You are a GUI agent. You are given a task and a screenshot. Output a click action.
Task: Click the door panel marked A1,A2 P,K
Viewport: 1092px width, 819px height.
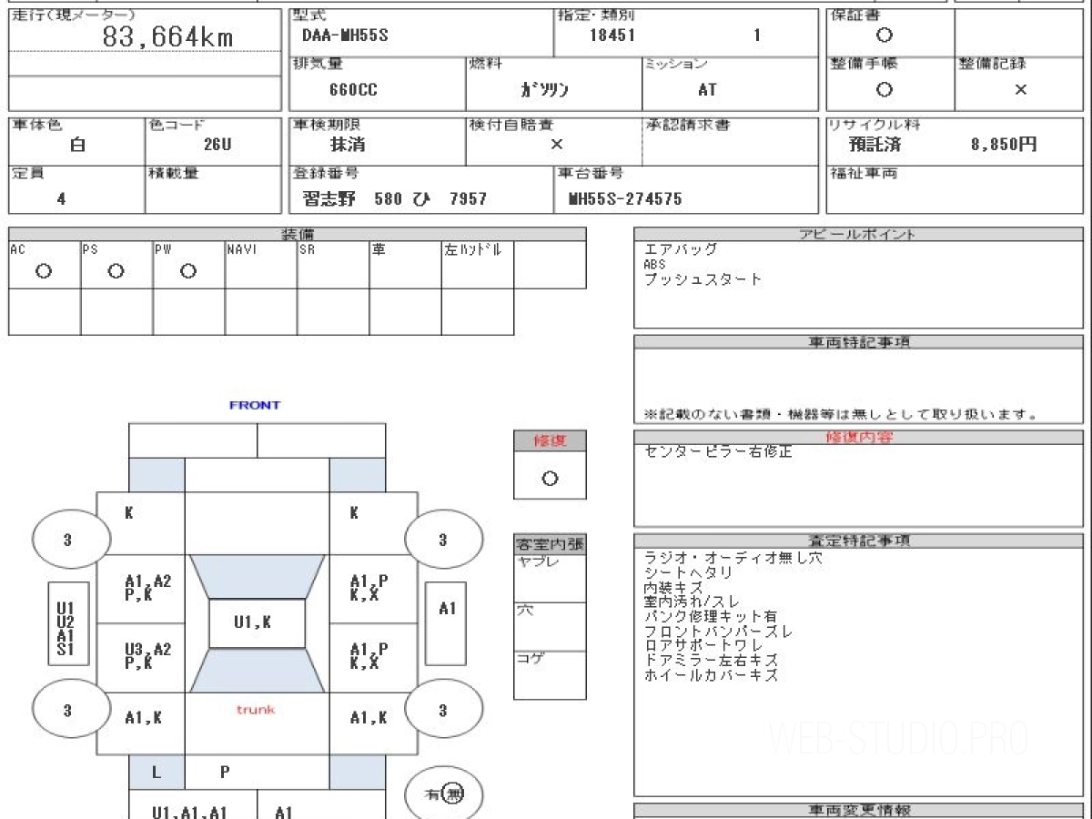pyautogui.click(x=141, y=589)
